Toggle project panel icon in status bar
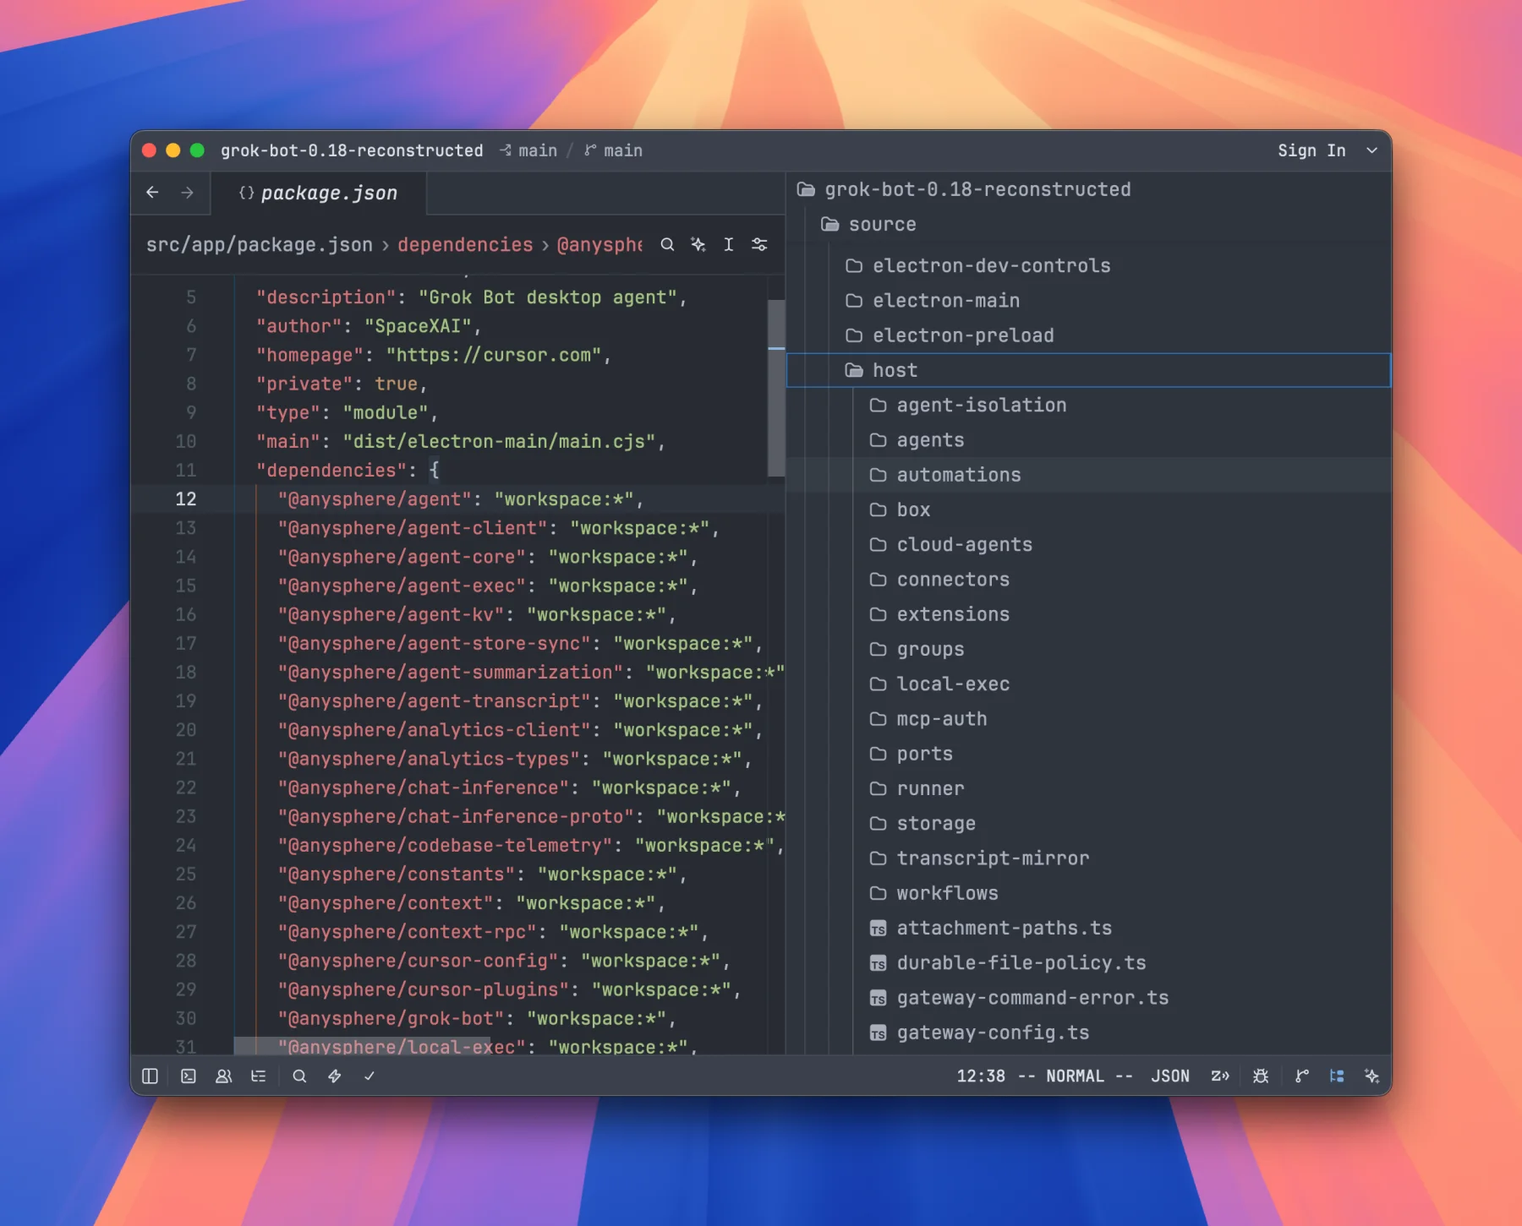Viewport: 1522px width, 1226px height. (x=1337, y=1076)
